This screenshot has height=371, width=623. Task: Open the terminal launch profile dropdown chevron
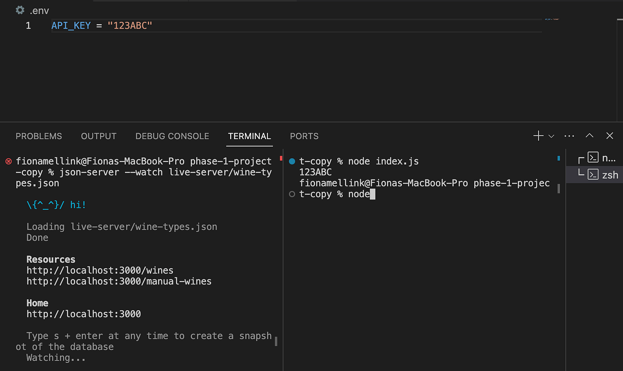tap(551, 136)
